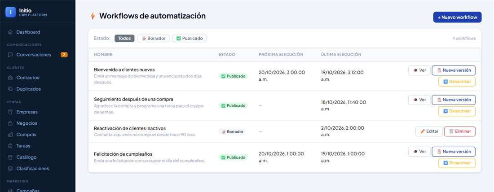Open Dashboard via its home icon
This screenshot has height=192, width=494.
point(10,32)
